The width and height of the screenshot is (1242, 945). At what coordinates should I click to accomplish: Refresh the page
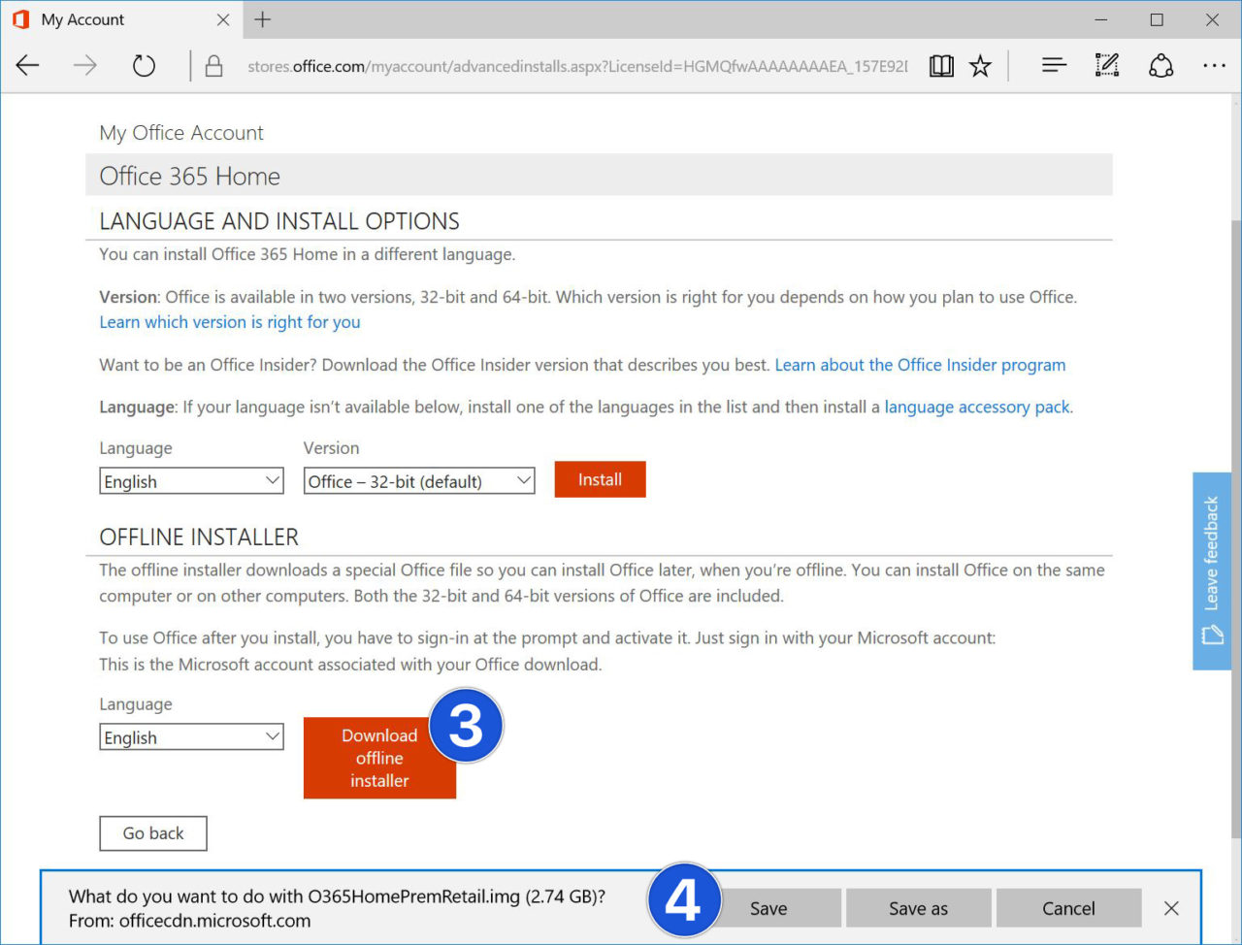point(144,65)
